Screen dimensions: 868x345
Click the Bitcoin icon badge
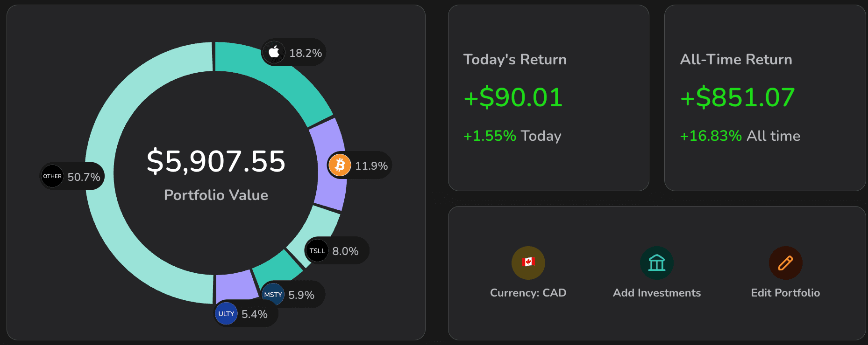coord(340,165)
